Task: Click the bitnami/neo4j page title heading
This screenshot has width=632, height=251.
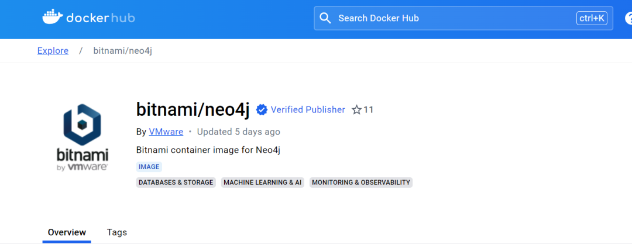Action: 193,109
